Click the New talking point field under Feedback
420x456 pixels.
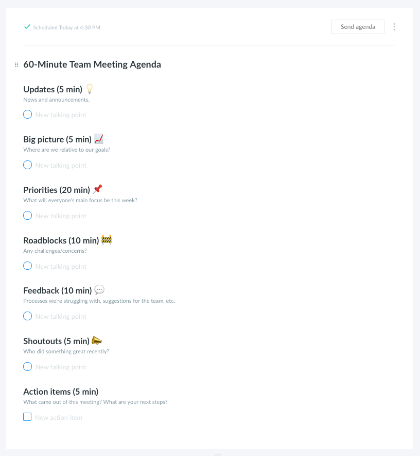[61, 316]
